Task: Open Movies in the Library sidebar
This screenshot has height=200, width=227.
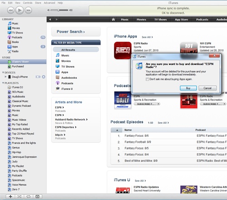Action: click(x=16, y=28)
